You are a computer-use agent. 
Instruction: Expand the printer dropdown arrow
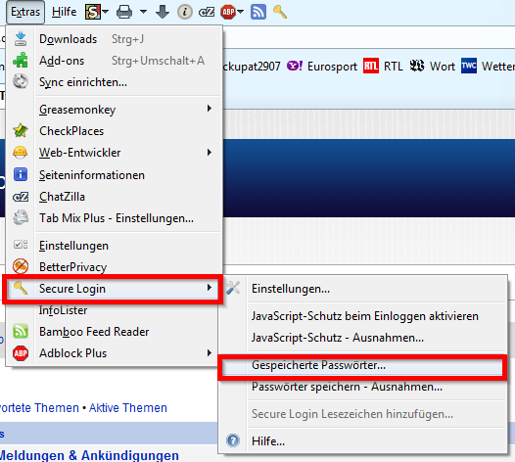143,12
